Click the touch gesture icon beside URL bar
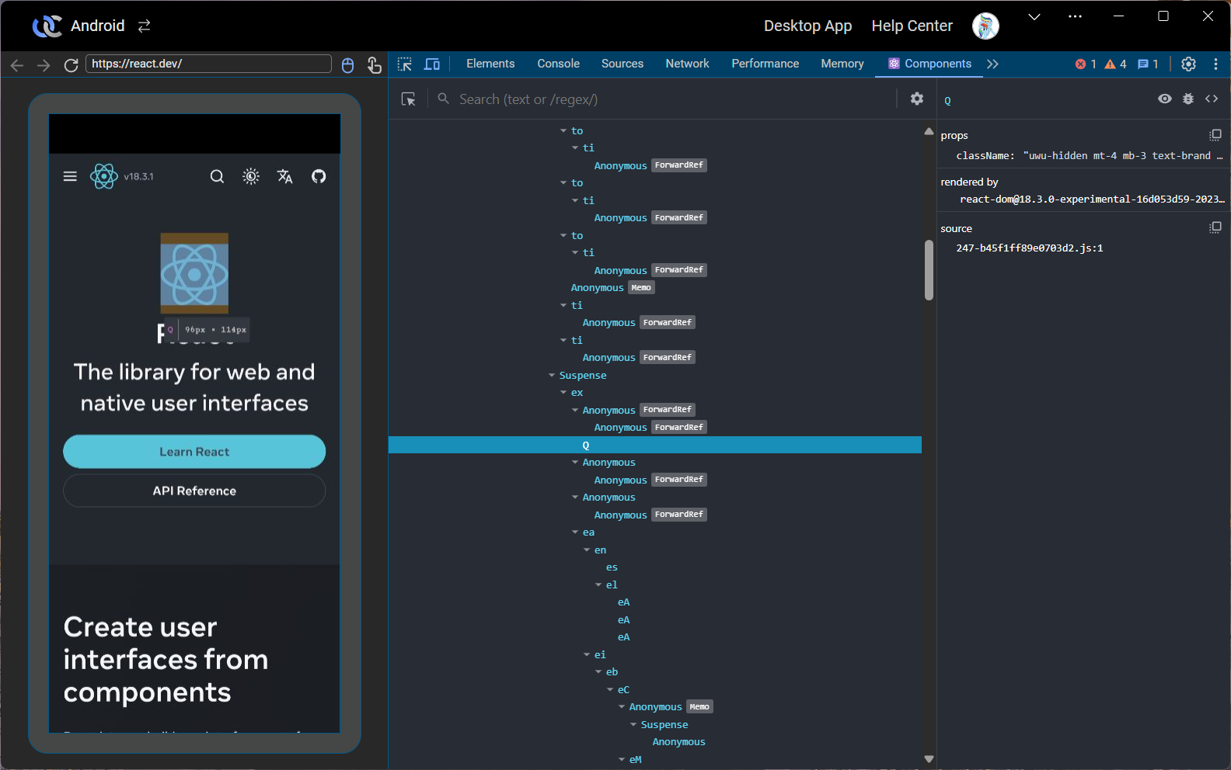1231x770 pixels. (x=375, y=65)
